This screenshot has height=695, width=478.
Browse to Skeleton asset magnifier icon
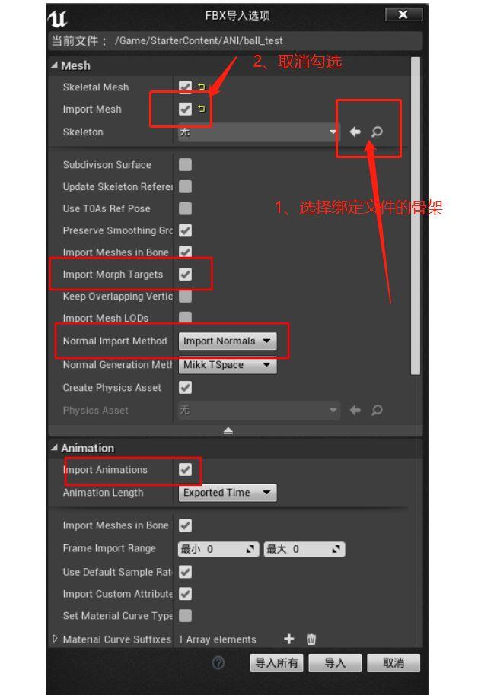point(377,132)
